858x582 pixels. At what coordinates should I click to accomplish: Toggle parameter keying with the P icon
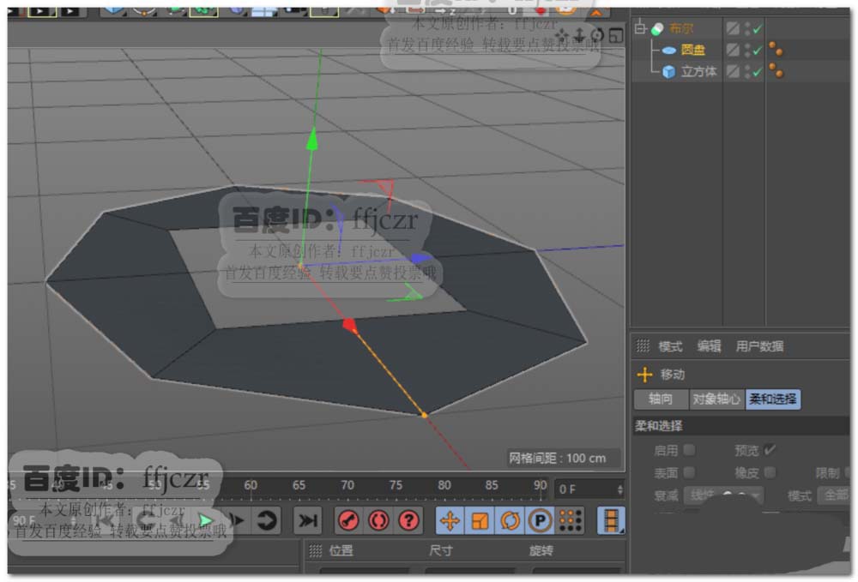pyautogui.click(x=540, y=520)
